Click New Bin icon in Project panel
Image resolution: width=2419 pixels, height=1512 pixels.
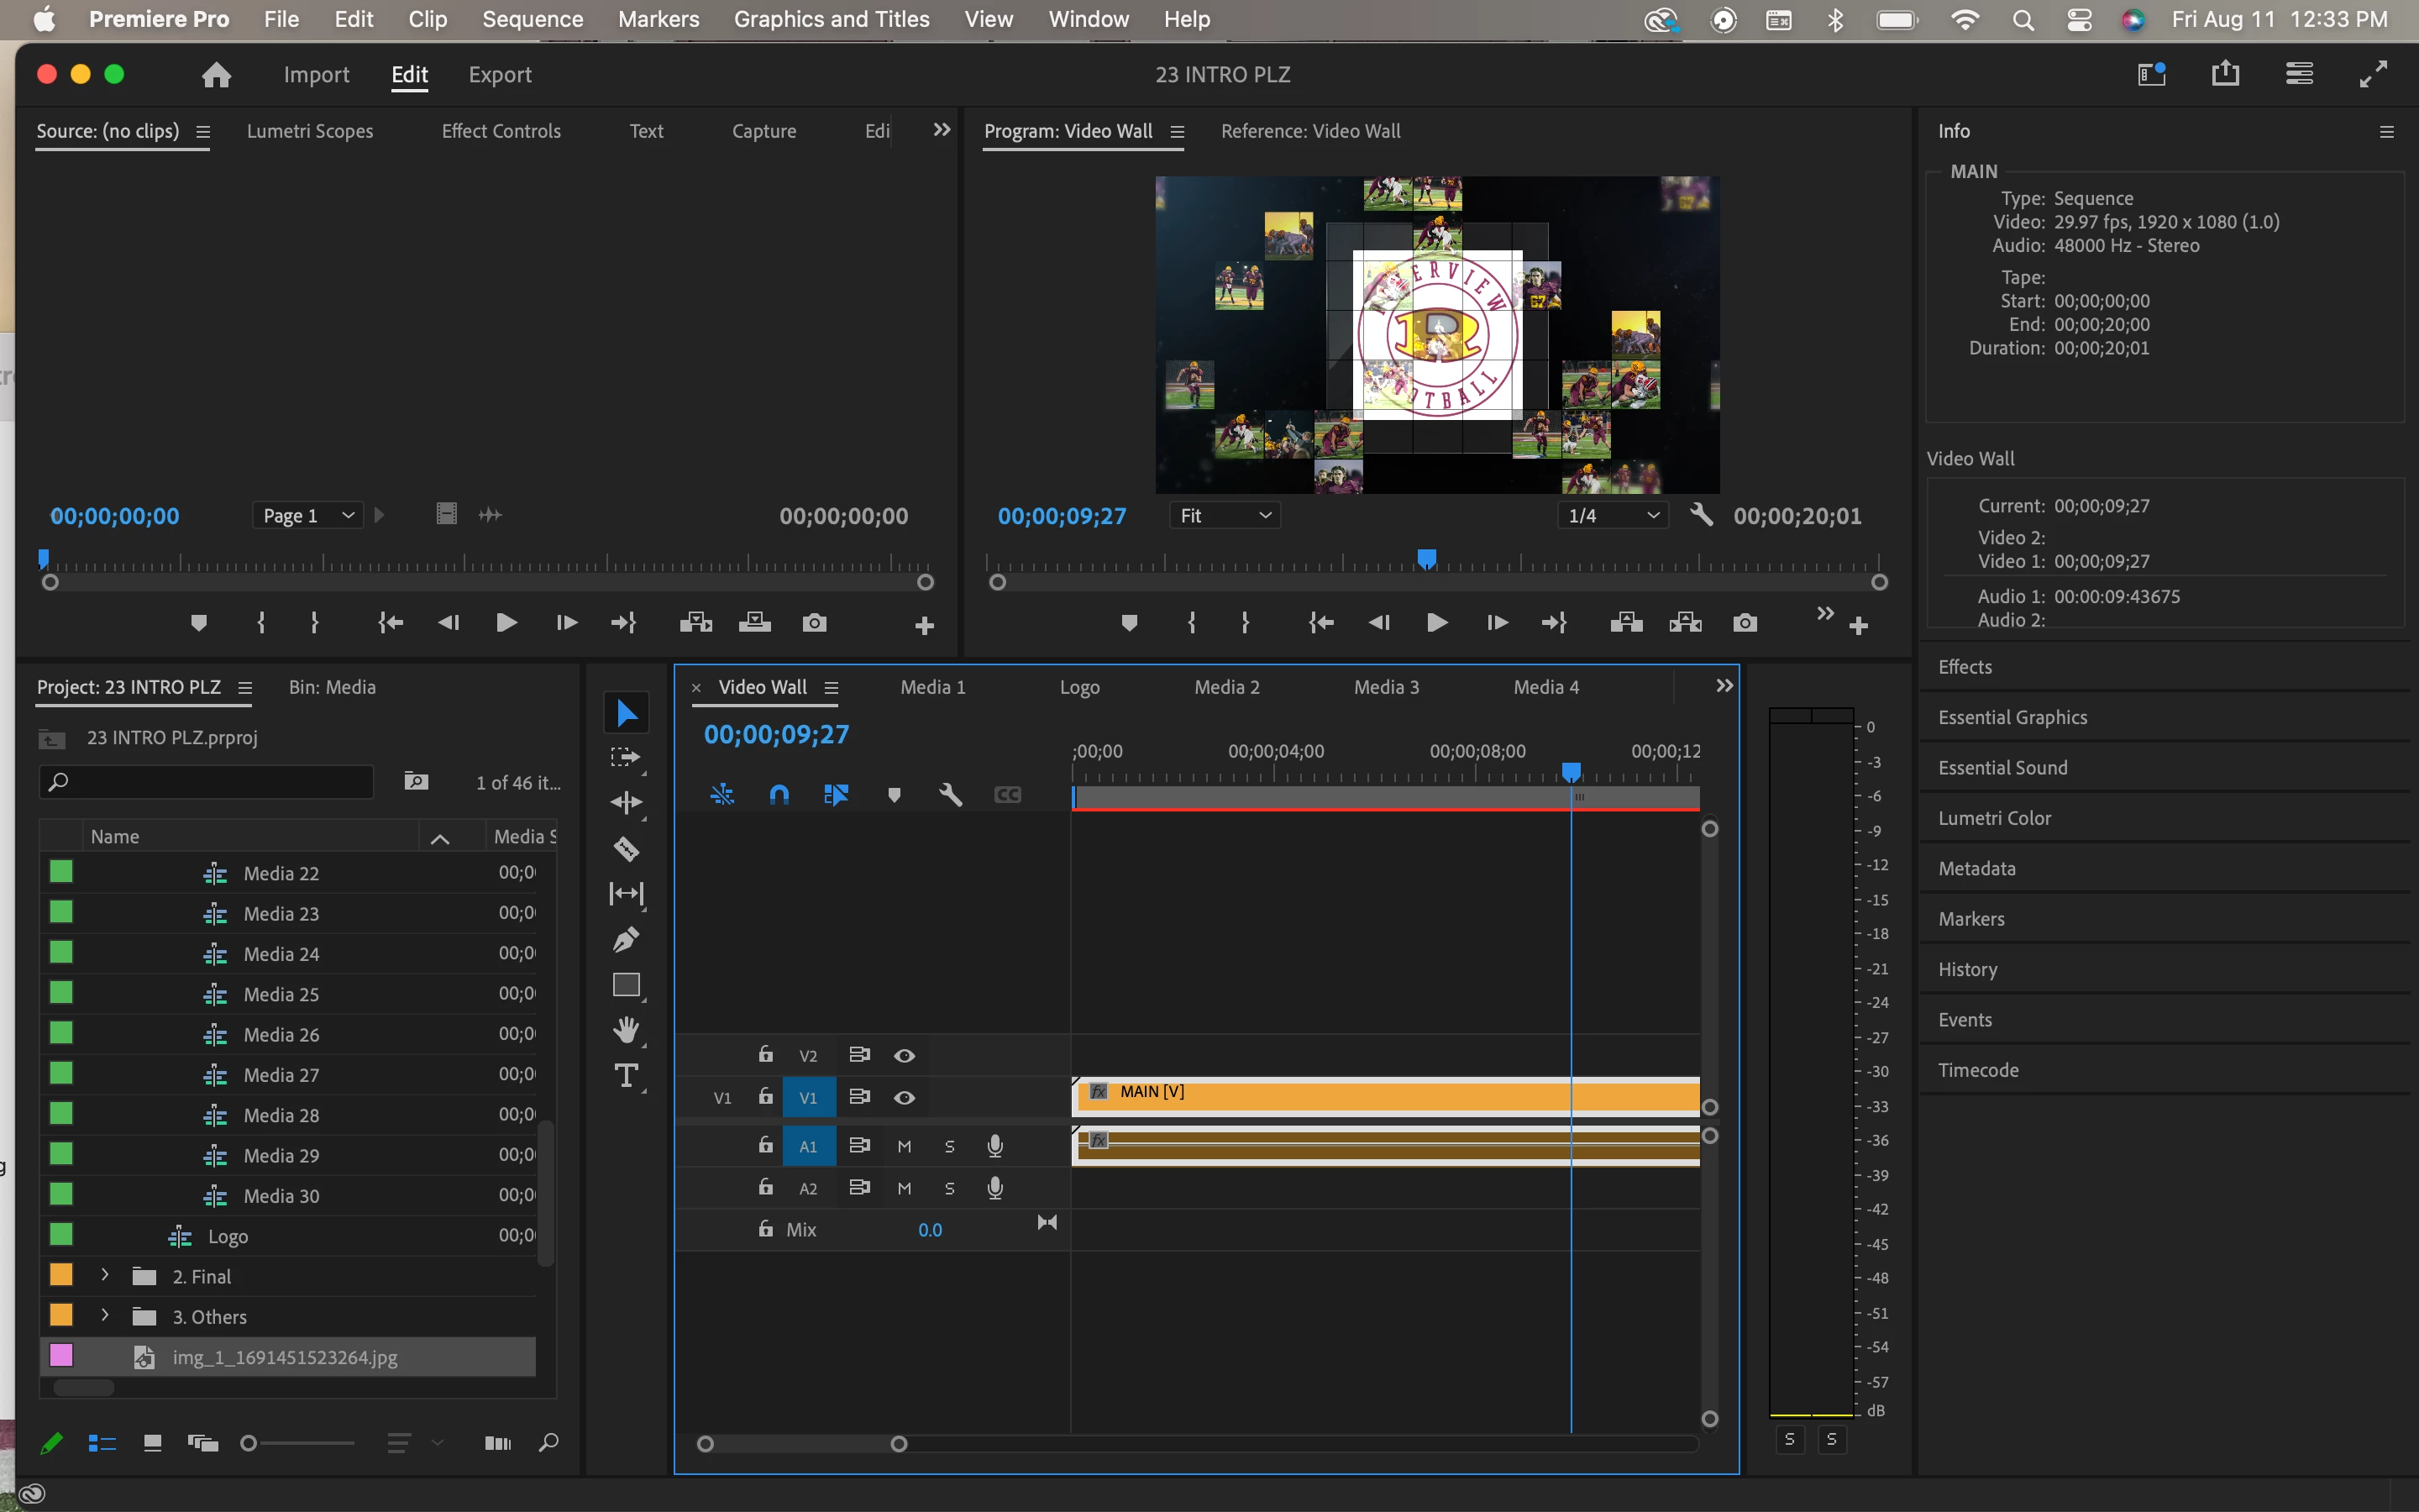click(416, 782)
